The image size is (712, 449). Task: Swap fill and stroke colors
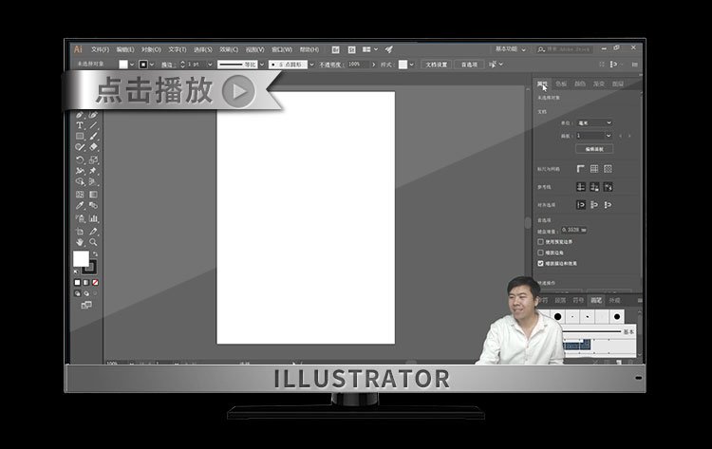(x=95, y=253)
